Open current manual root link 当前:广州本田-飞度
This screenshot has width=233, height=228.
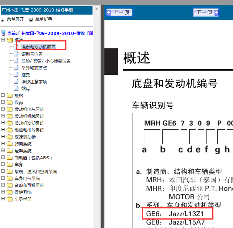click(x=50, y=33)
